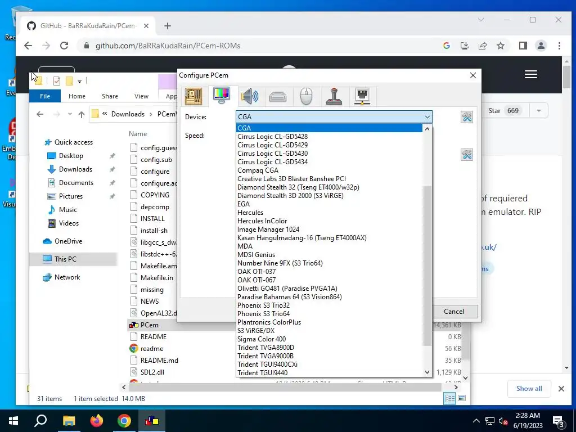Image resolution: width=576 pixels, height=432 pixels.
Task: Click Show all downloads
Action: point(529,389)
